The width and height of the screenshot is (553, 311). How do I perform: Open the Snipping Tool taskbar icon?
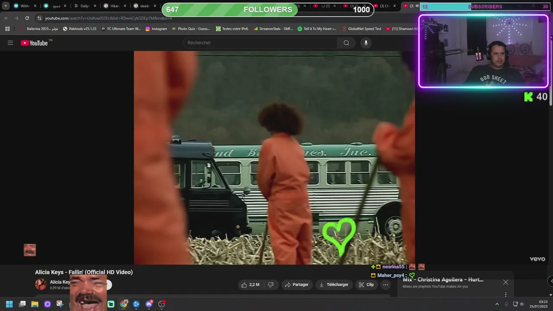[x=60, y=304]
